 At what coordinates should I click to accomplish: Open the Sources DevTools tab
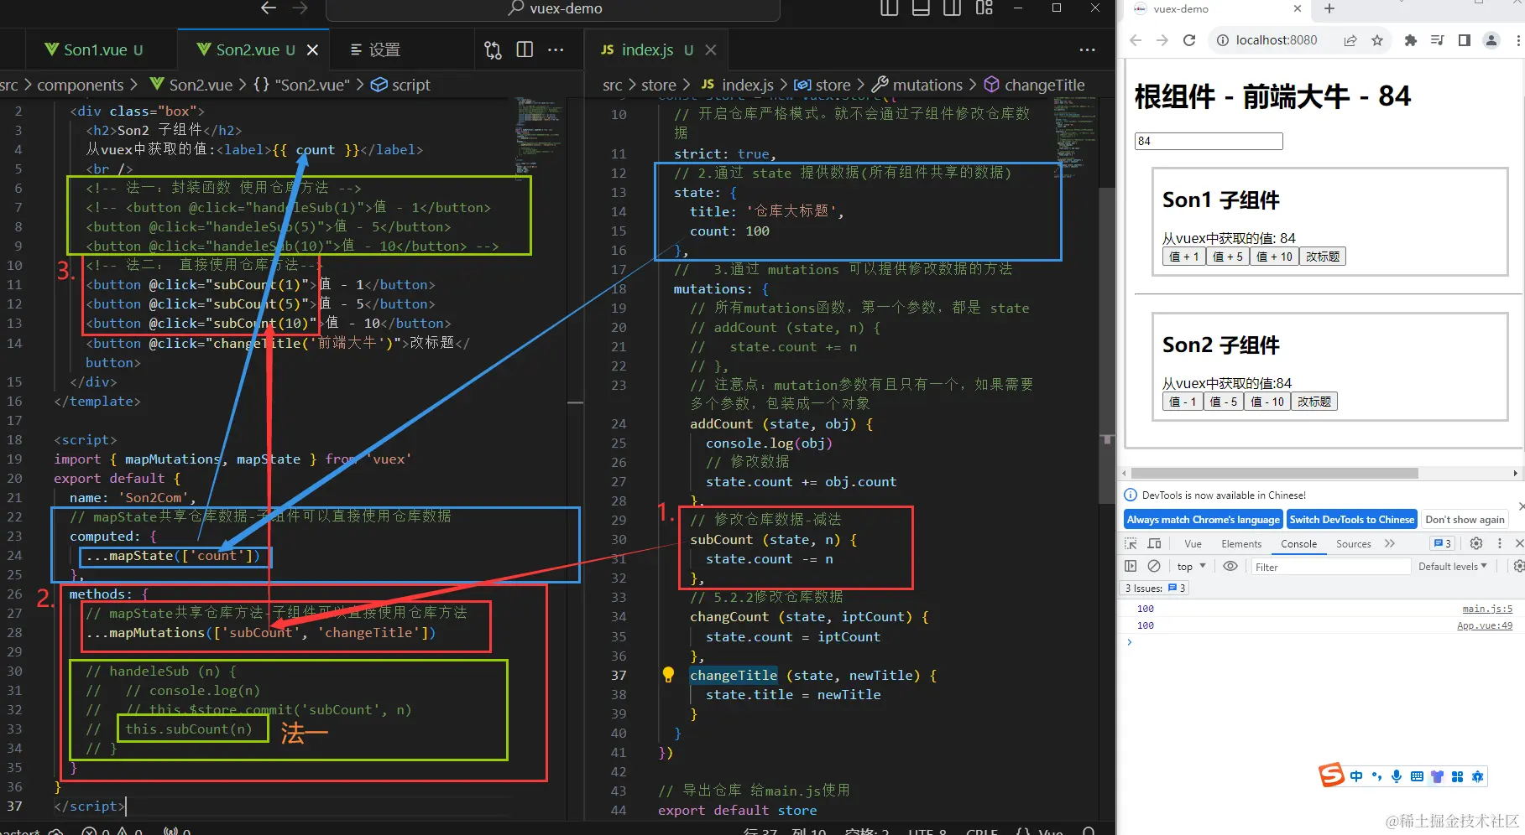[1353, 544]
